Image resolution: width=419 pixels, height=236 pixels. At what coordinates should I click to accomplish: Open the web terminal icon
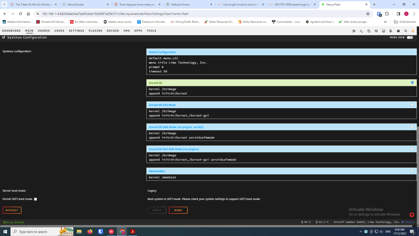[x=361, y=31]
